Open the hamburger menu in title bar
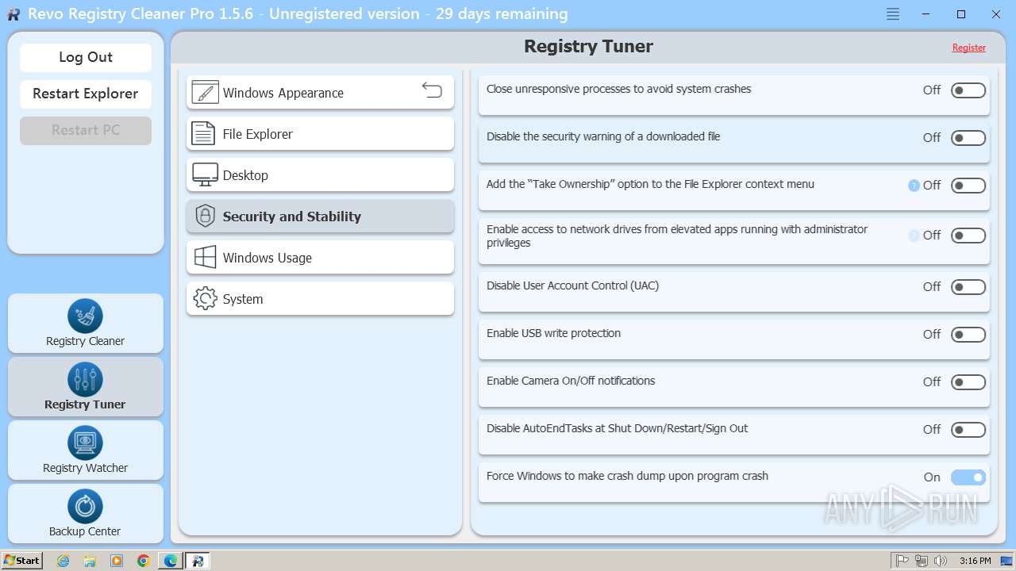 pos(893,14)
